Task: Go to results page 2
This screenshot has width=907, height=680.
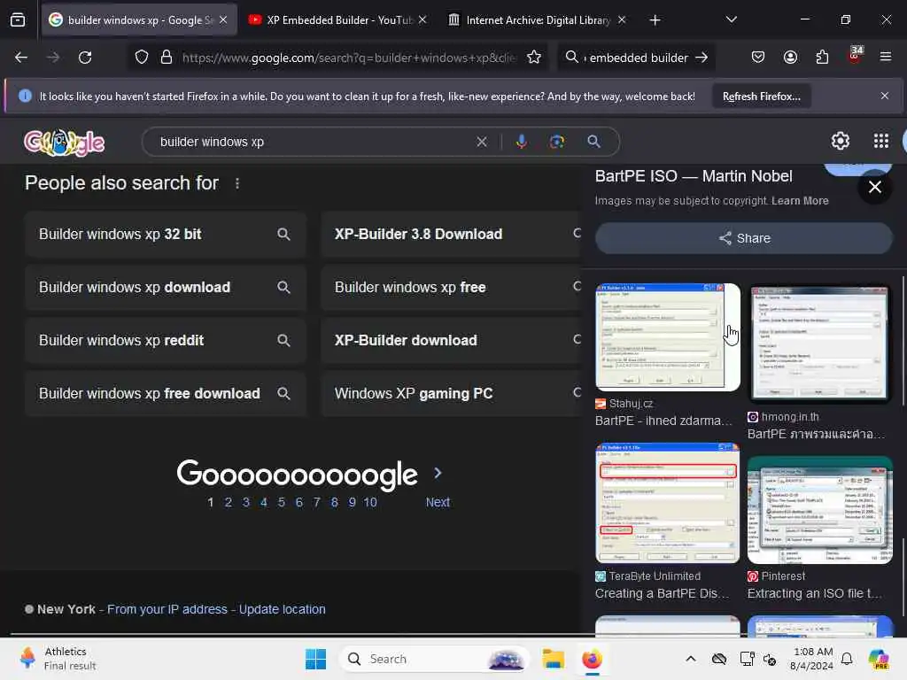Action: [229, 502]
